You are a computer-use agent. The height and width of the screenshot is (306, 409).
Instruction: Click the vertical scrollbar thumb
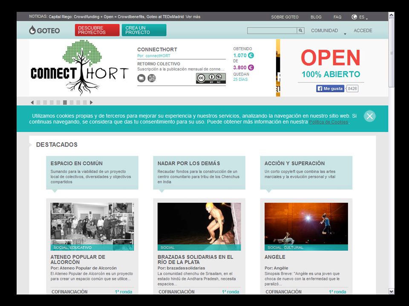[x=391, y=53]
